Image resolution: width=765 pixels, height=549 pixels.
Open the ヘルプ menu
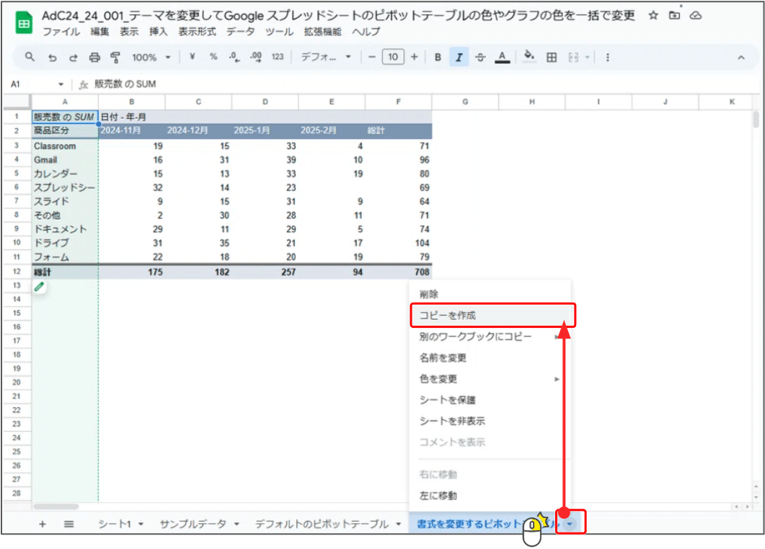[x=366, y=32]
